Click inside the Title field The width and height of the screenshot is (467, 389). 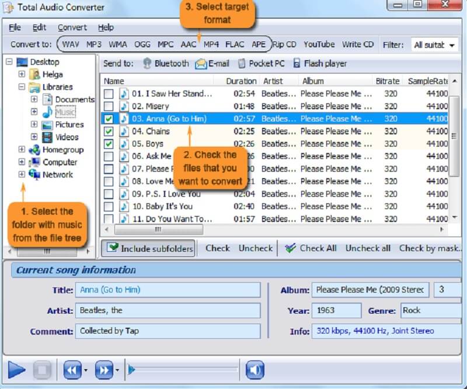169,290
